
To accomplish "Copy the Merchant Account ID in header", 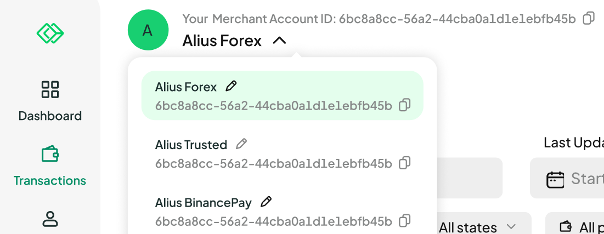I will click(x=588, y=18).
